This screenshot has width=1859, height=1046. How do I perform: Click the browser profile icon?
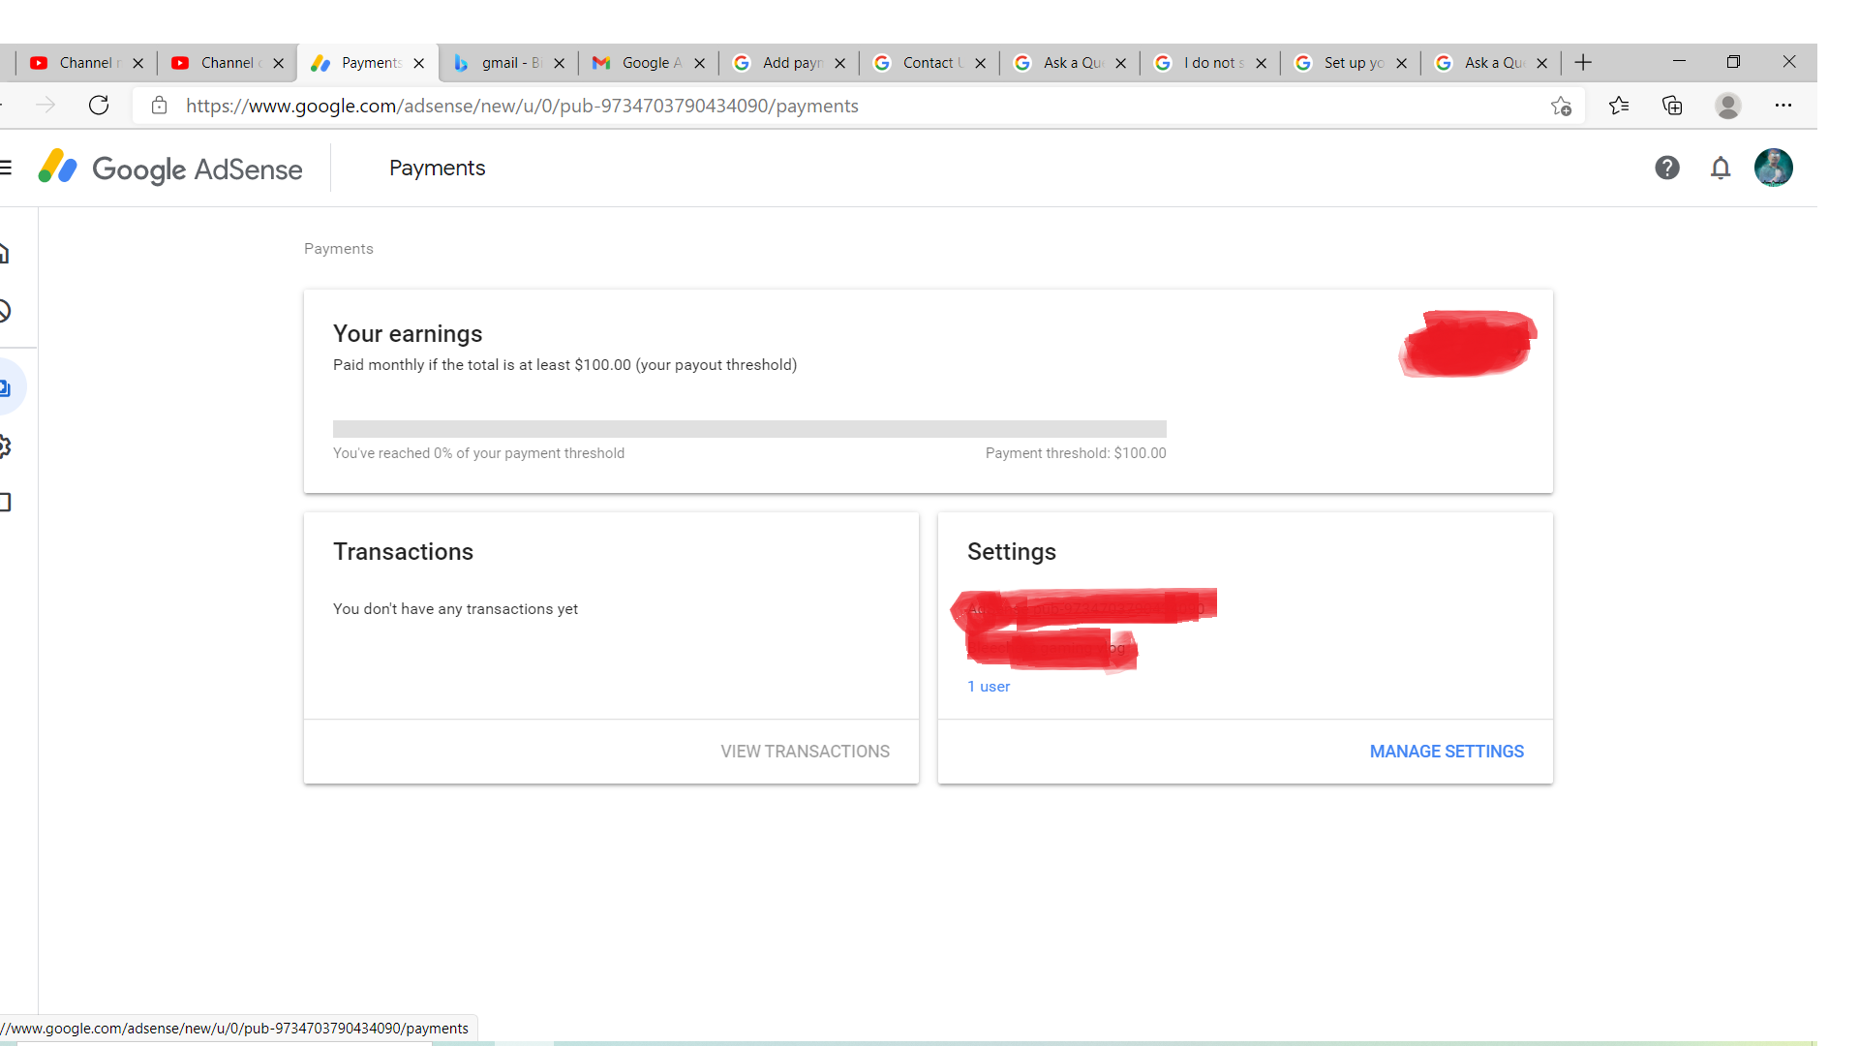[x=1727, y=106]
